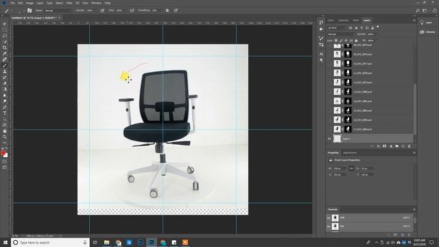Image resolution: width=439 pixels, height=247 pixels.
Task: Open the Window menu
Action: 96,3
